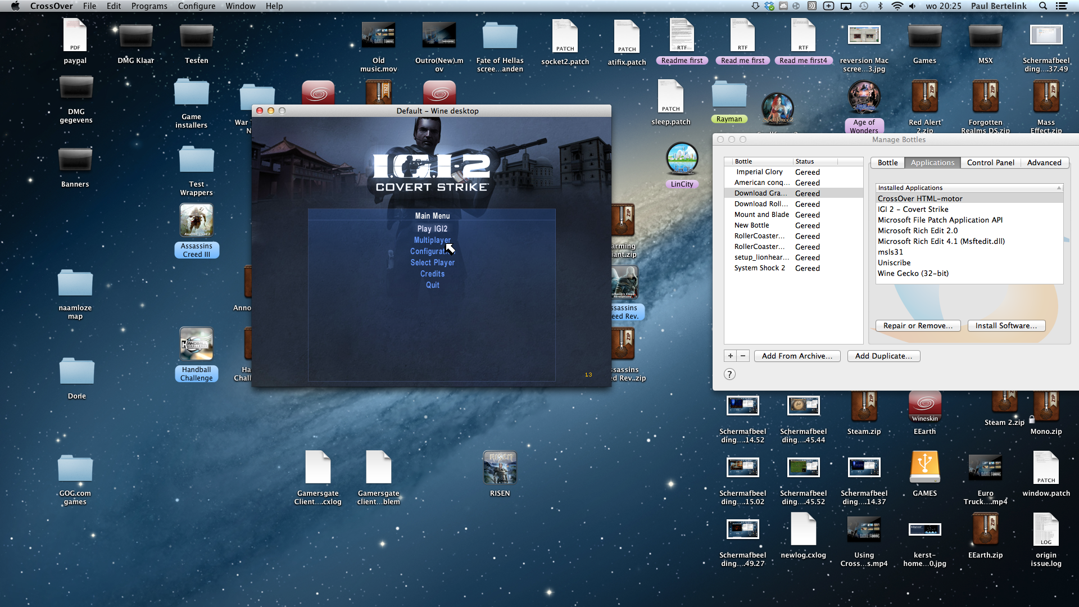Switch to the Applications tab

click(x=933, y=162)
